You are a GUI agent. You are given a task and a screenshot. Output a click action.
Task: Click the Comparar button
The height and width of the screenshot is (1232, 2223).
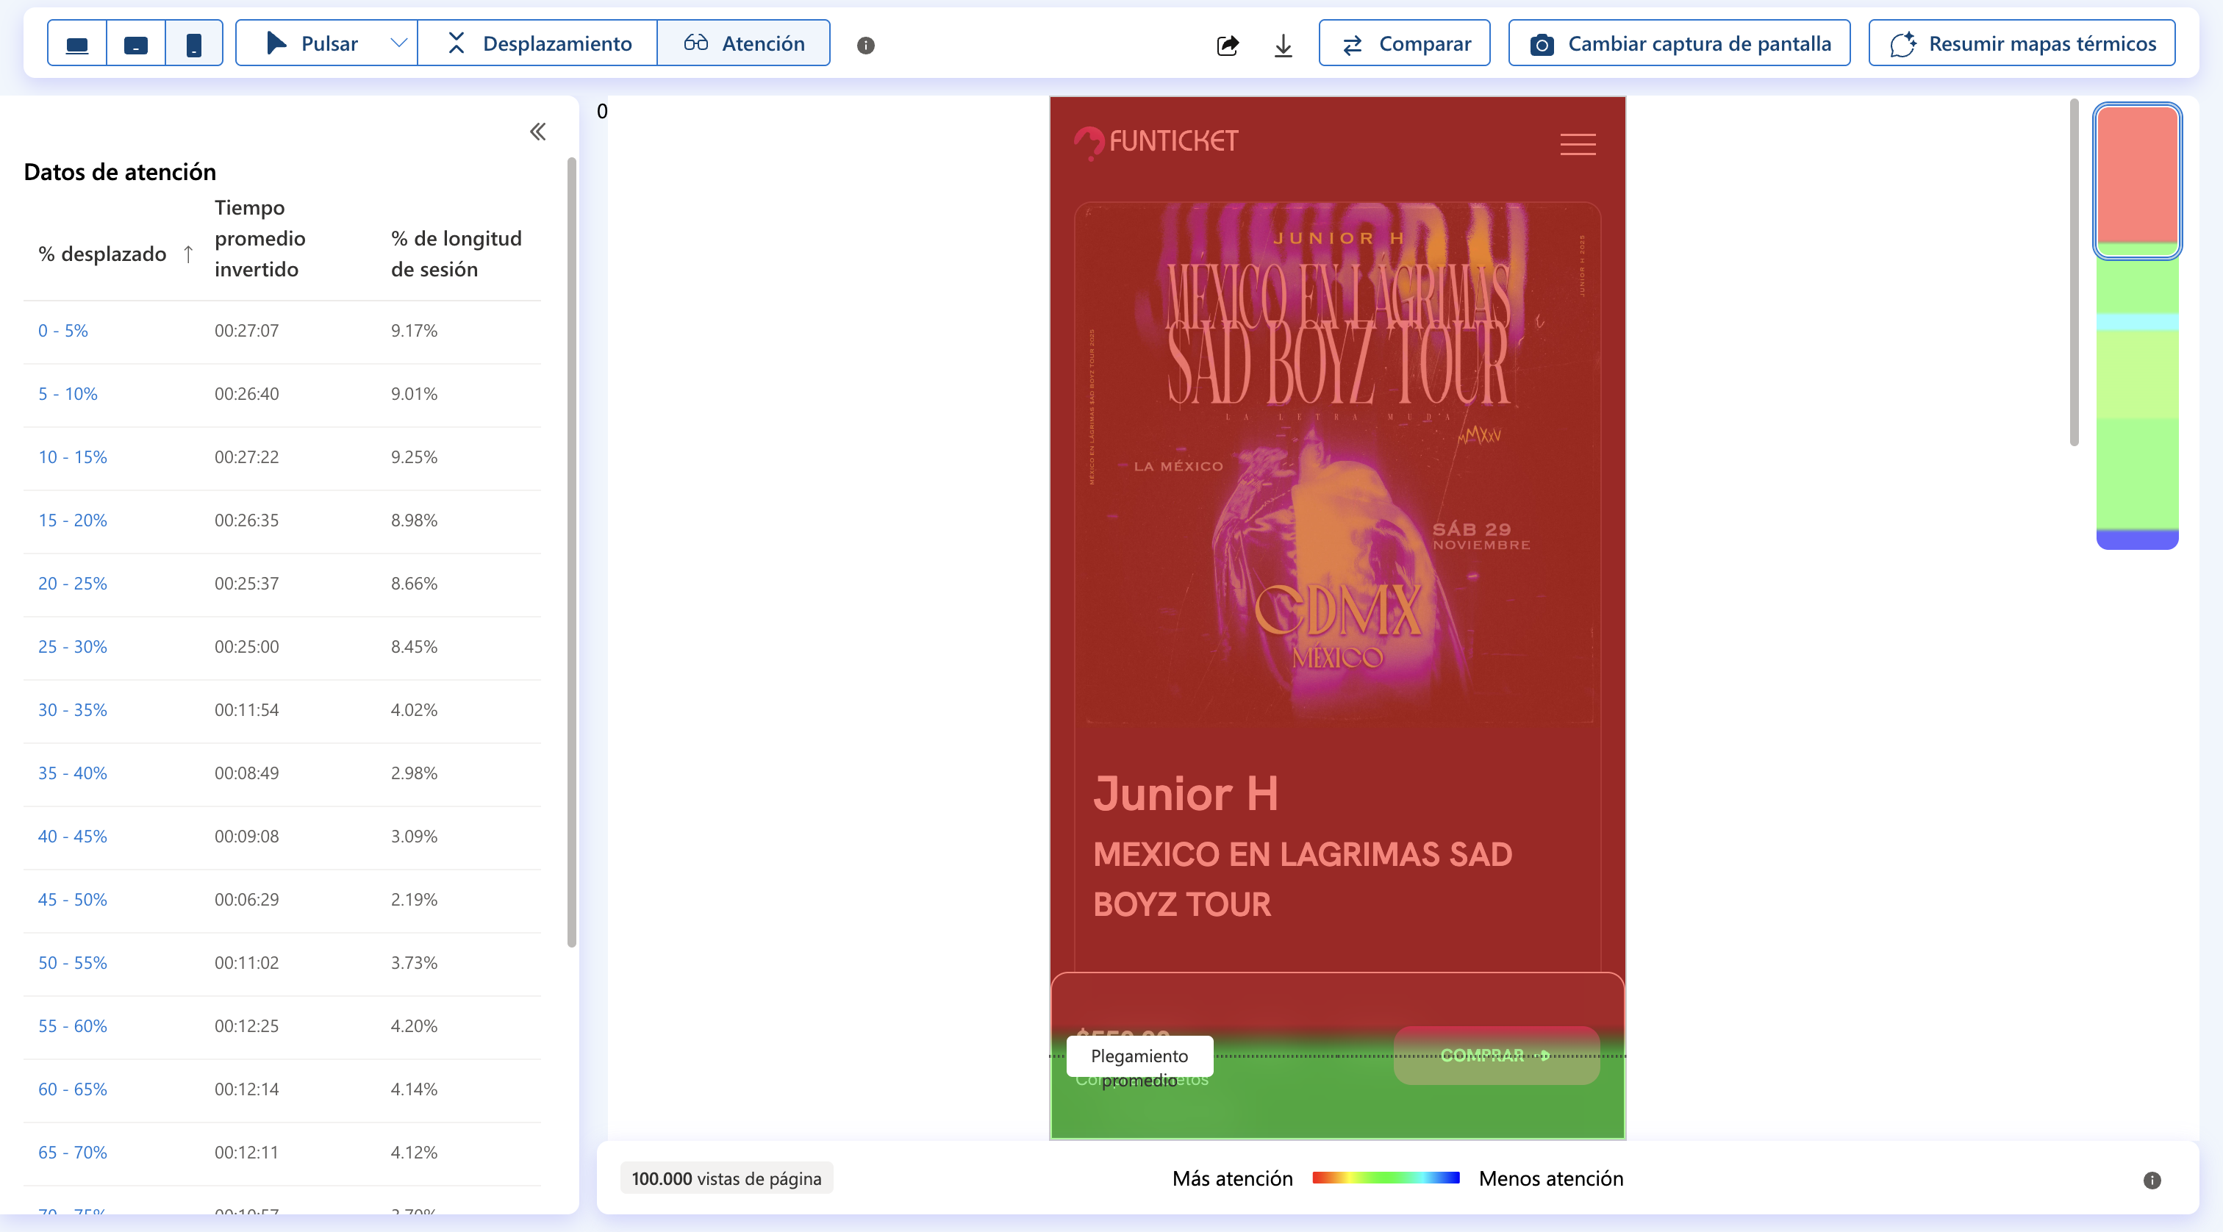click(x=1404, y=44)
